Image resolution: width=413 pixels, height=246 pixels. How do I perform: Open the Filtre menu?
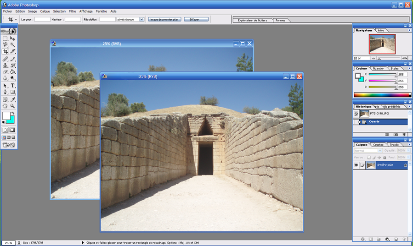(72, 11)
